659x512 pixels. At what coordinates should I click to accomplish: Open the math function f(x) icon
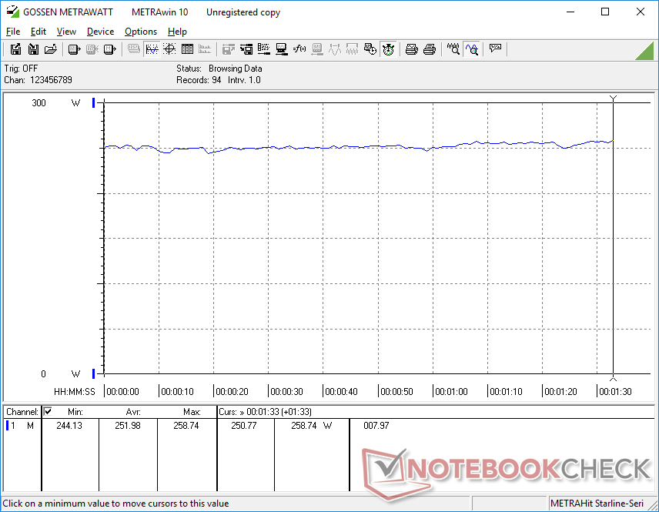coord(299,49)
